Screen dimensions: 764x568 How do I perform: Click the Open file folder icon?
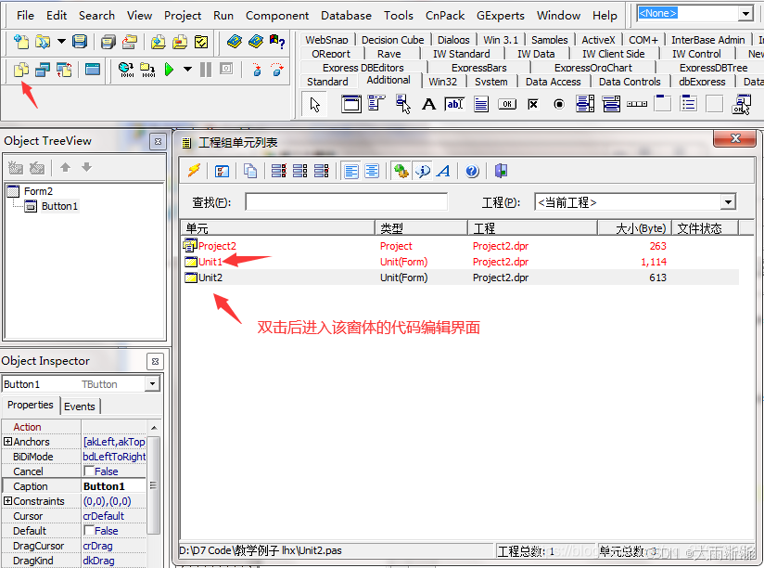(x=43, y=42)
